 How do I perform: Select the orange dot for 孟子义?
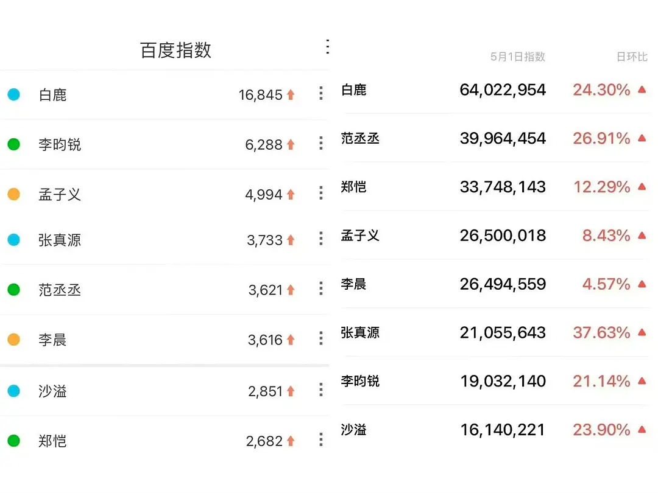(x=14, y=194)
